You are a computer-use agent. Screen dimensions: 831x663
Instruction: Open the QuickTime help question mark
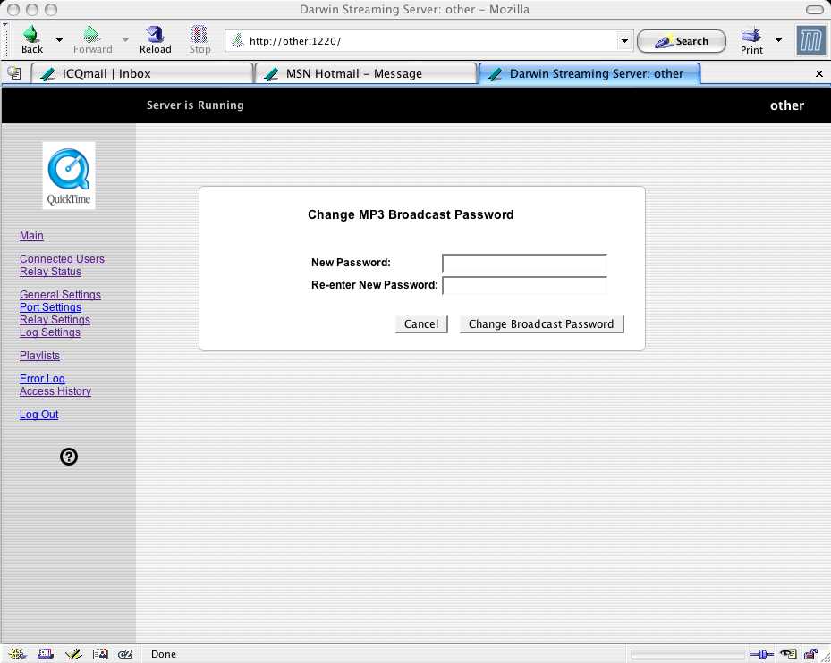[x=69, y=457]
